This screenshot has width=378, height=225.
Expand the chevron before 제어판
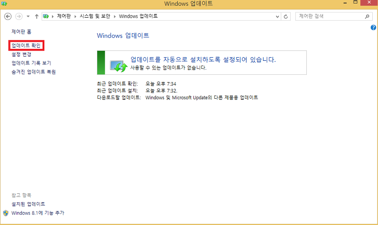tap(53, 17)
